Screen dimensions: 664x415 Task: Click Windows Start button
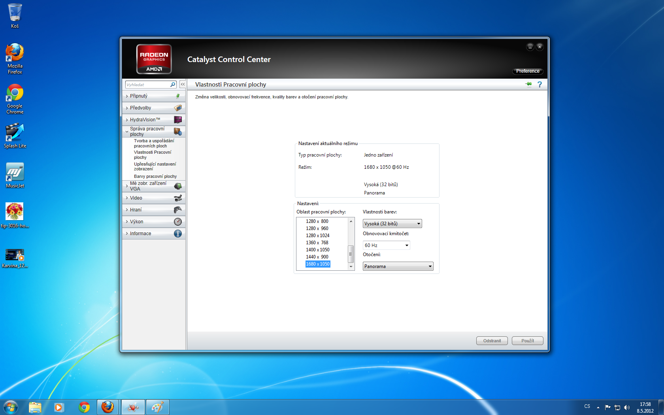point(10,407)
